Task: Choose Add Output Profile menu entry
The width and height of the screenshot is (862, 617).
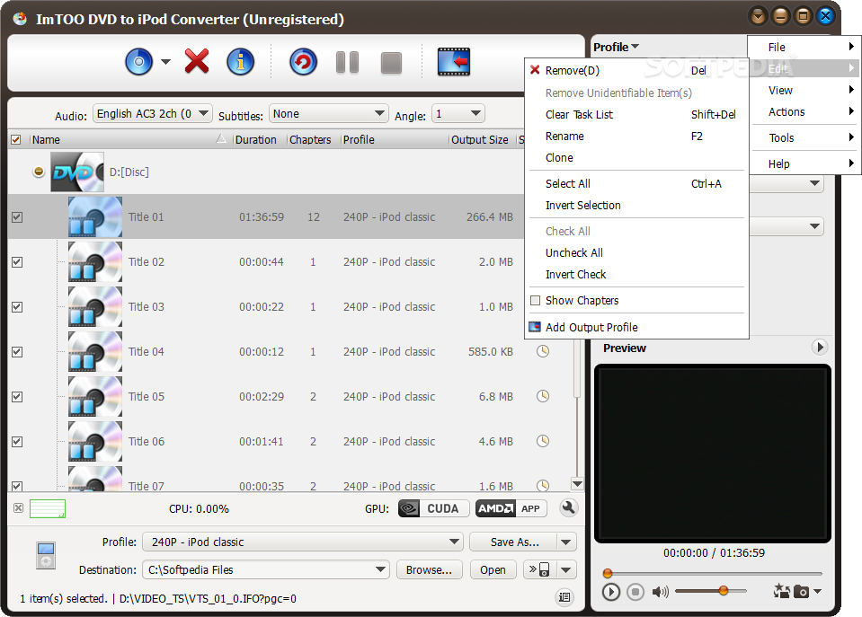Action: coord(636,328)
